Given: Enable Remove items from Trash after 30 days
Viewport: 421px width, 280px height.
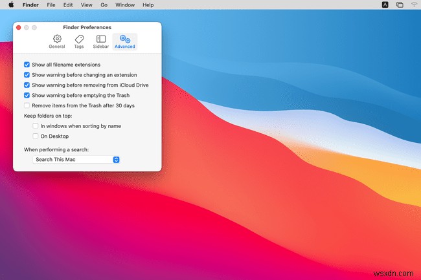Looking at the screenshot, I should [x=27, y=105].
